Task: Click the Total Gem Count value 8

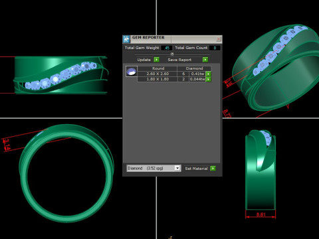Action: [215, 48]
